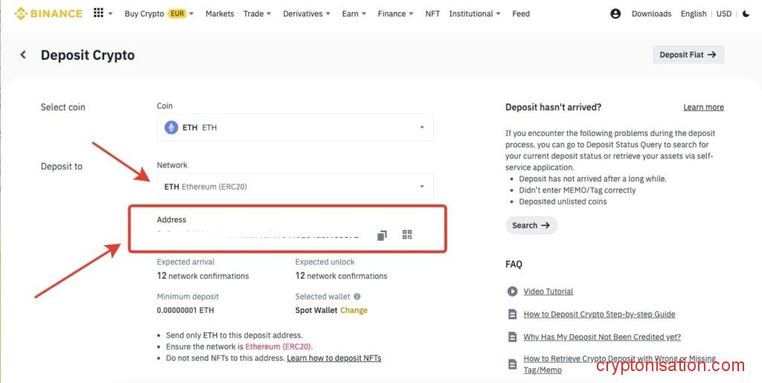Click the back arrow beside Deposit Crypto
The image size is (762, 383).
(x=23, y=55)
